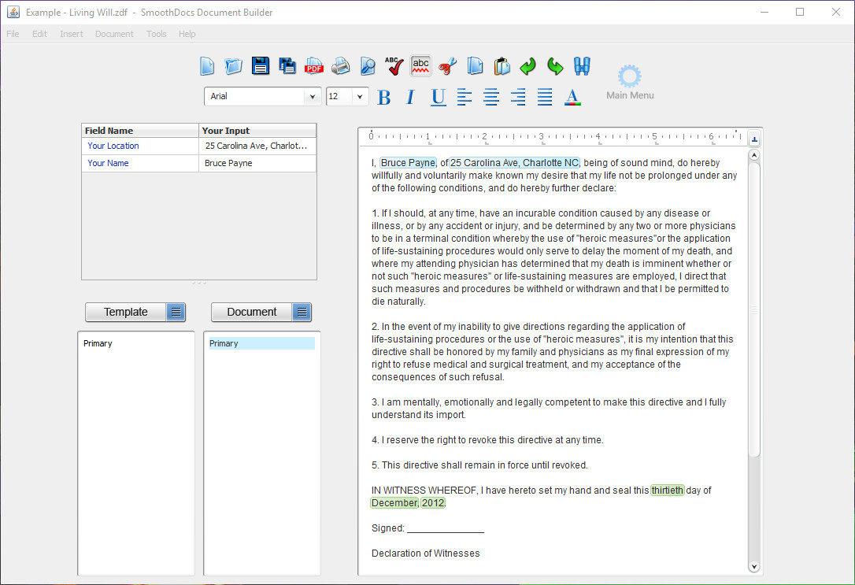Click the Signed line in the document
855x585 pixels.
click(x=427, y=528)
